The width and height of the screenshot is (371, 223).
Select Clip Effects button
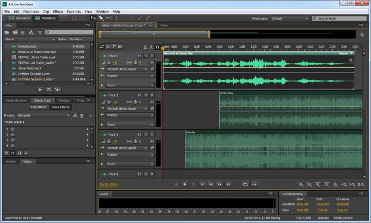point(39,107)
